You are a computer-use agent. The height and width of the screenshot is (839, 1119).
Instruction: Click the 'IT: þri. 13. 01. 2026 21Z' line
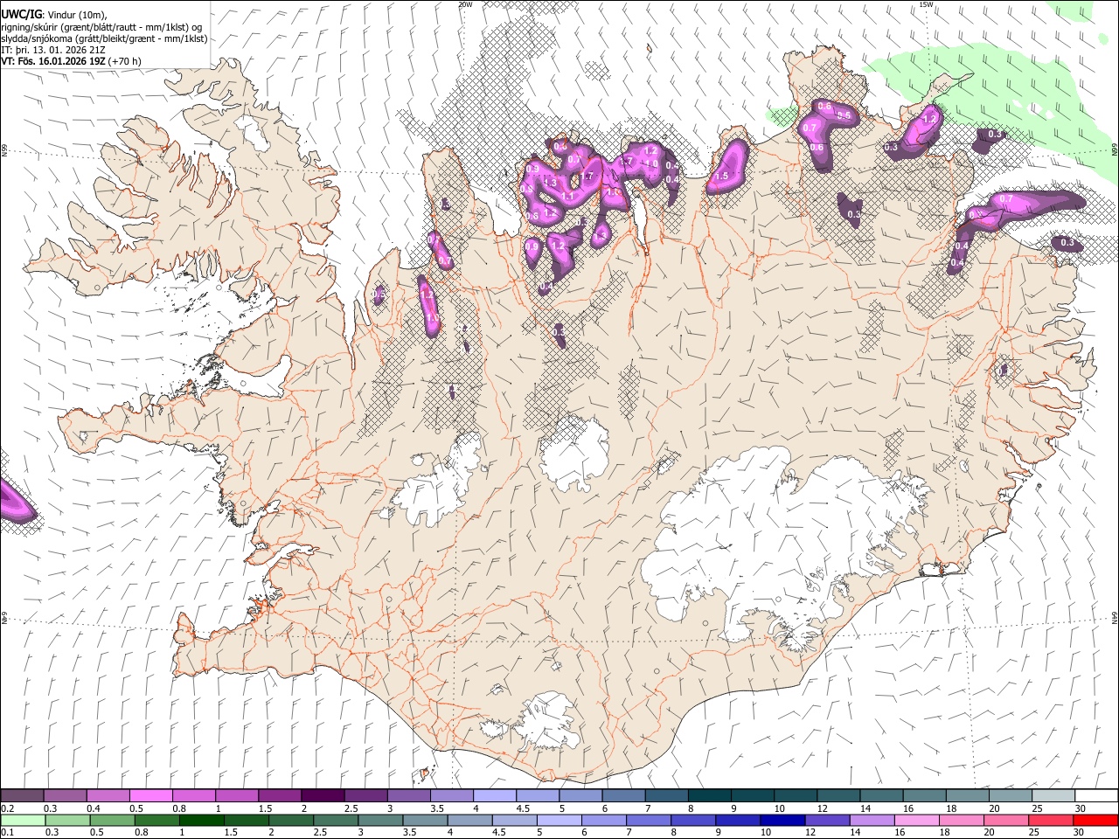[x=52, y=51]
